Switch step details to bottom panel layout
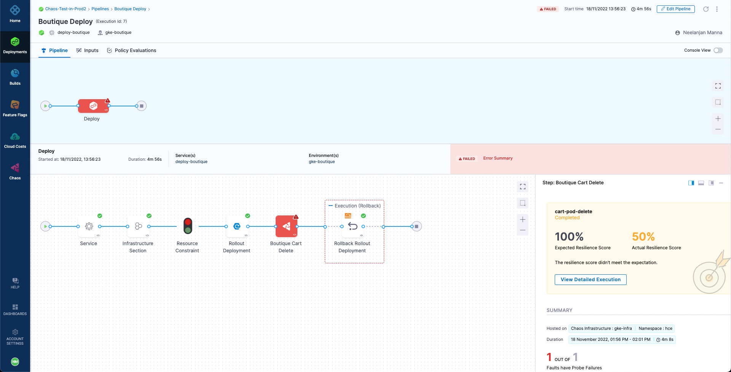731x372 pixels. click(x=701, y=183)
